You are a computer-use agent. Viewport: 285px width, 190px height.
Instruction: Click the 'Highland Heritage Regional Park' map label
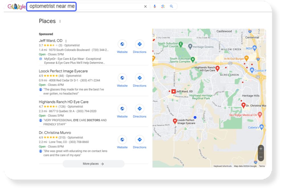pos(201,97)
